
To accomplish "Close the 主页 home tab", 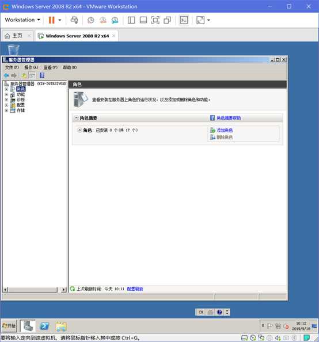I will [29, 35].
